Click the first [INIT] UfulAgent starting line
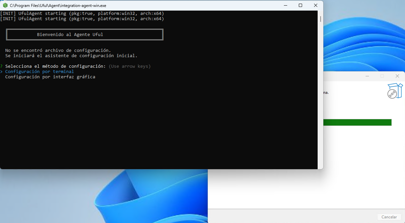405x223 pixels. (x=82, y=13)
